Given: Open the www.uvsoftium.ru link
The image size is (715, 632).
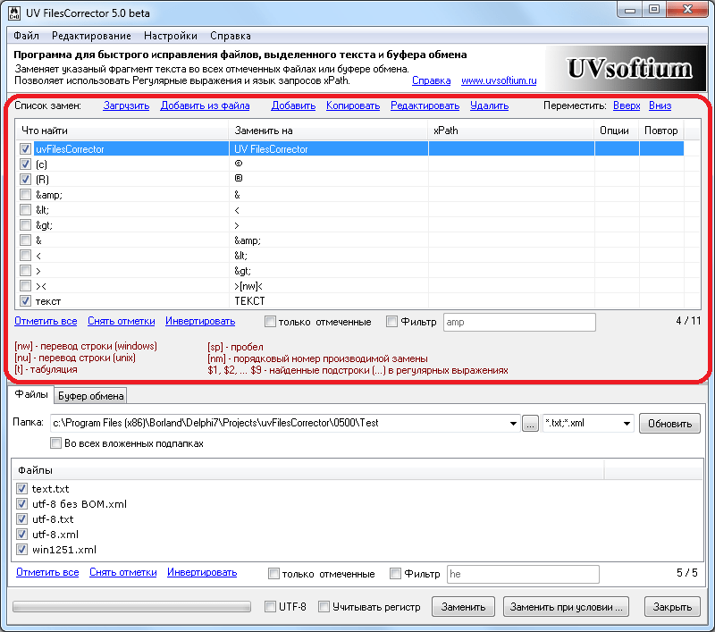Looking at the screenshot, I should click(499, 80).
